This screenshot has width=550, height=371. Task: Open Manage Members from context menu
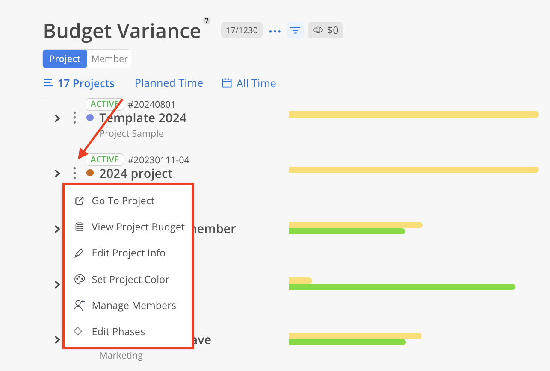pos(133,306)
